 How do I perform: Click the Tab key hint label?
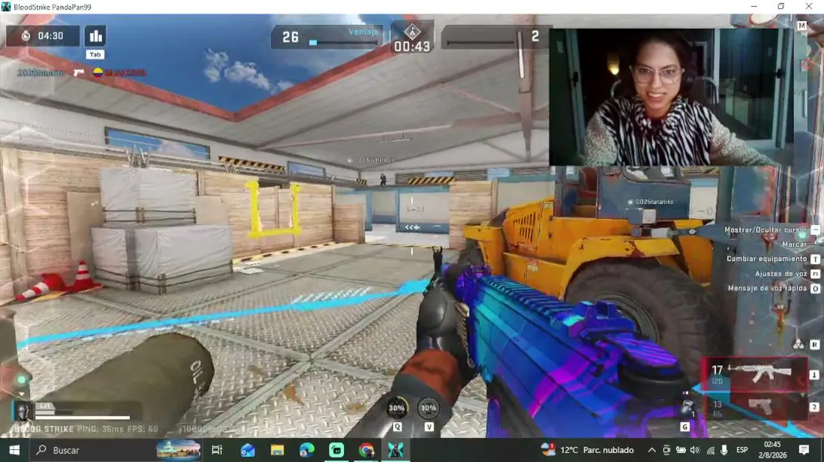click(x=95, y=55)
